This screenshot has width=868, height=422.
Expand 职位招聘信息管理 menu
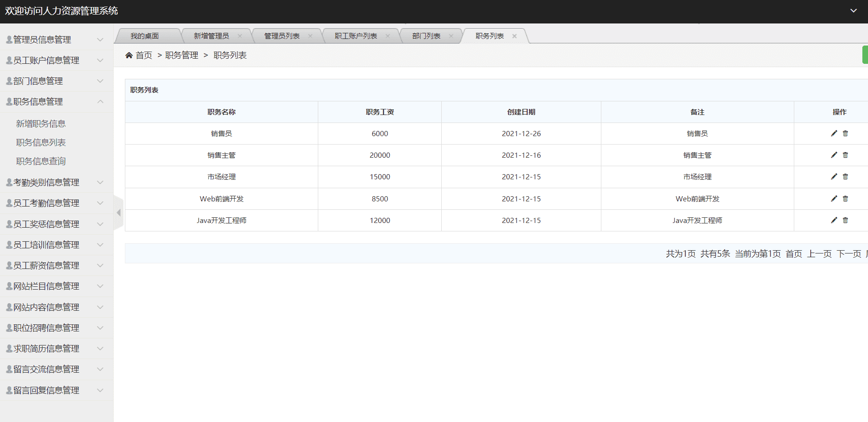point(56,328)
